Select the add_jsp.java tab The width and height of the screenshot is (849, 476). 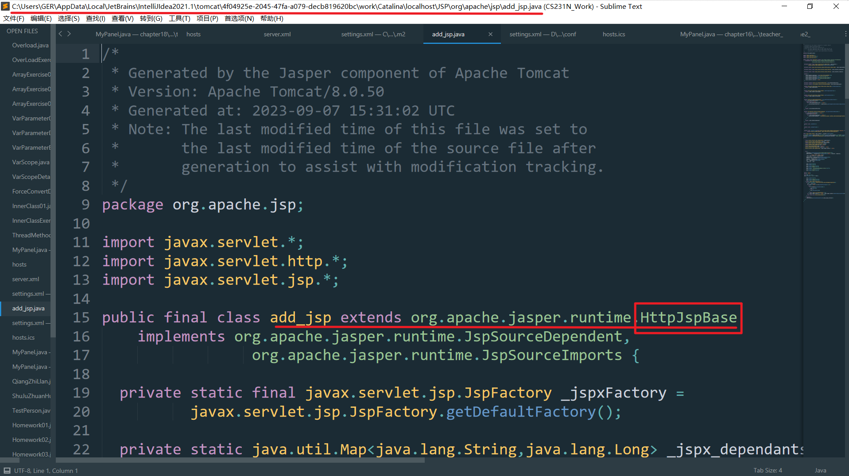tap(448, 34)
